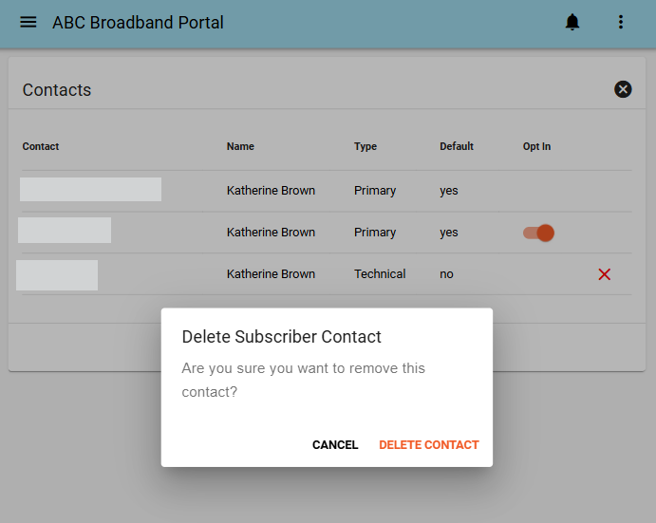
Task: Click the Contacts panel heading
Action: pyautogui.click(x=57, y=90)
